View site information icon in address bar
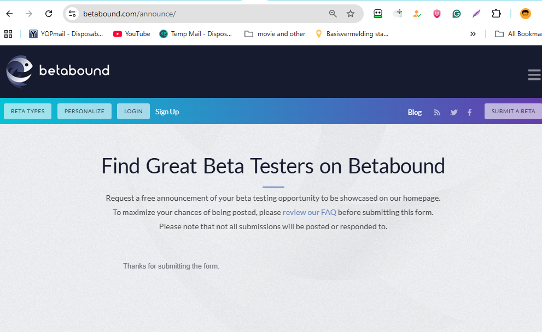Screen dimensions: 542x332 [x=72, y=14]
